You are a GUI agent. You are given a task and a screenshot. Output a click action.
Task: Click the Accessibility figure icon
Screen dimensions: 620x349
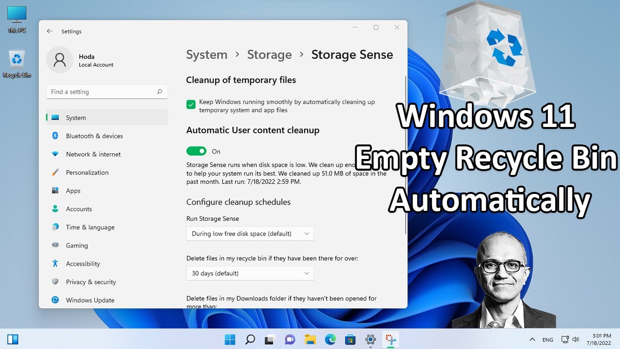(55, 264)
